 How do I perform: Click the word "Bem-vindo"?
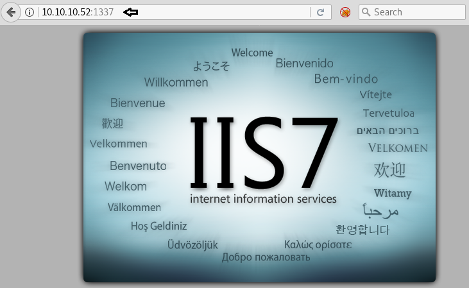click(x=346, y=79)
